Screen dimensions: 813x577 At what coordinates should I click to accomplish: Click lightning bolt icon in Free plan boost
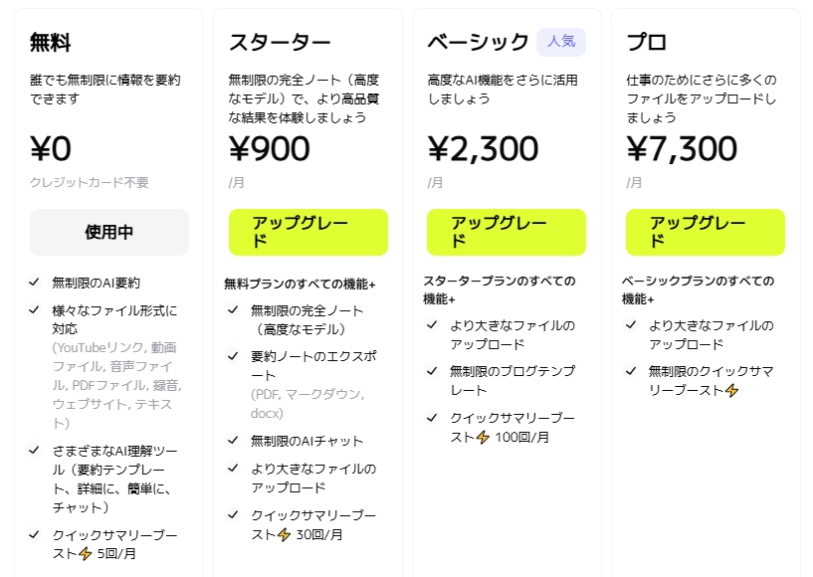click(85, 554)
